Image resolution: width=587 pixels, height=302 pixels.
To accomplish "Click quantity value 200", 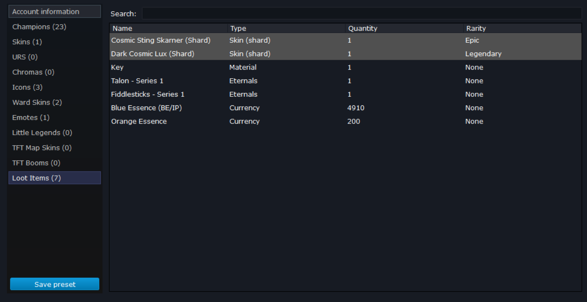I will pyautogui.click(x=353, y=121).
